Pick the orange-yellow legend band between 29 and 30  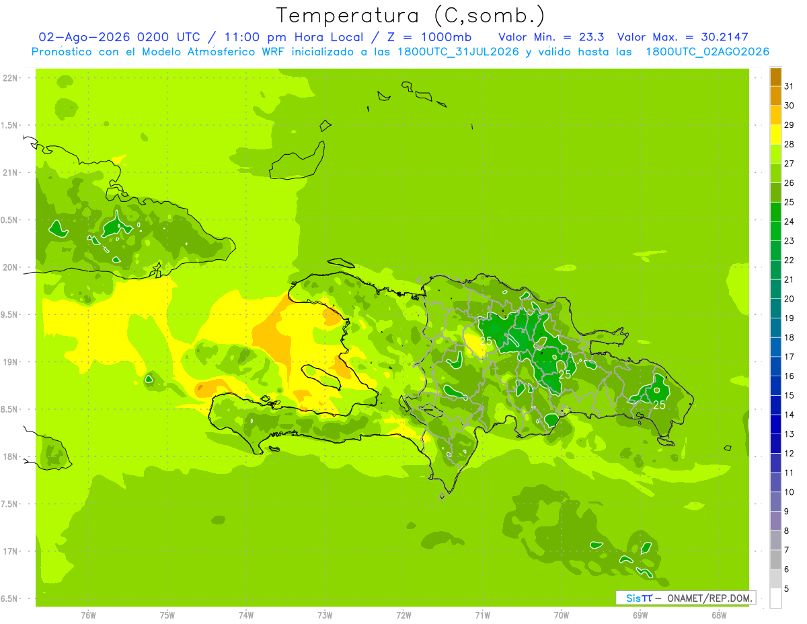pyautogui.click(x=775, y=116)
